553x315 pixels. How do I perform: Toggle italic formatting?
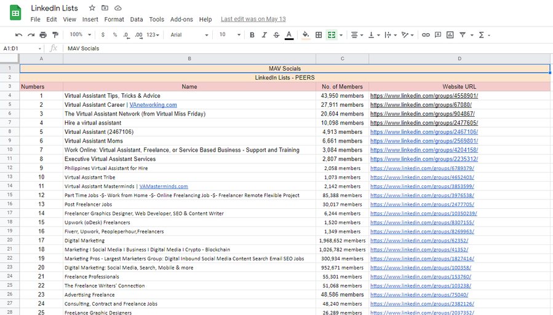264,35
